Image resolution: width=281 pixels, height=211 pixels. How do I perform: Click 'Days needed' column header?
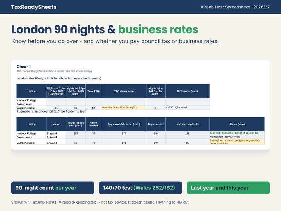click(x=156, y=124)
